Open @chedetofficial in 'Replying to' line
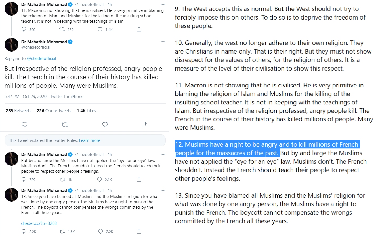The height and width of the screenshot is (237, 380). pos(41,59)
